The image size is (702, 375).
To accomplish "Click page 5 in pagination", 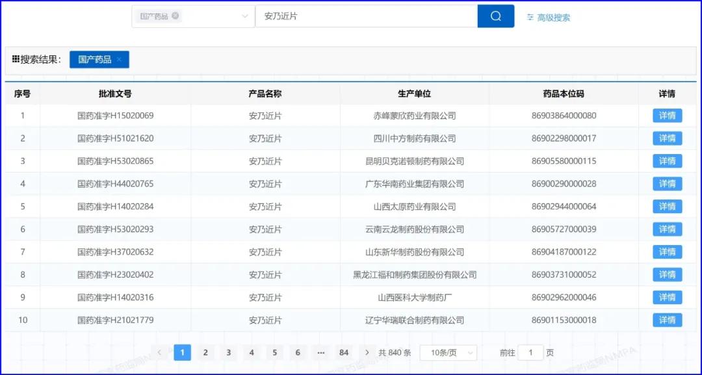I will [x=274, y=352].
